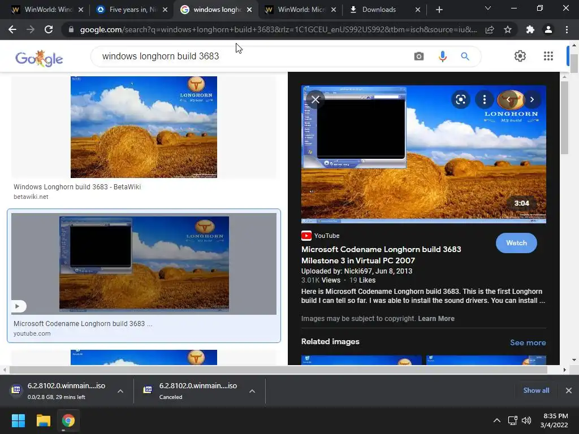This screenshot has height=434, width=579.
Task: Open the tab search dropdown
Action: 488,8
